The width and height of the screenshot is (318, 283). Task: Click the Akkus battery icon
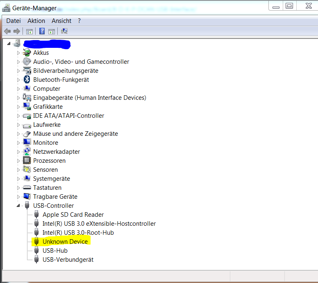pyautogui.click(x=27, y=53)
